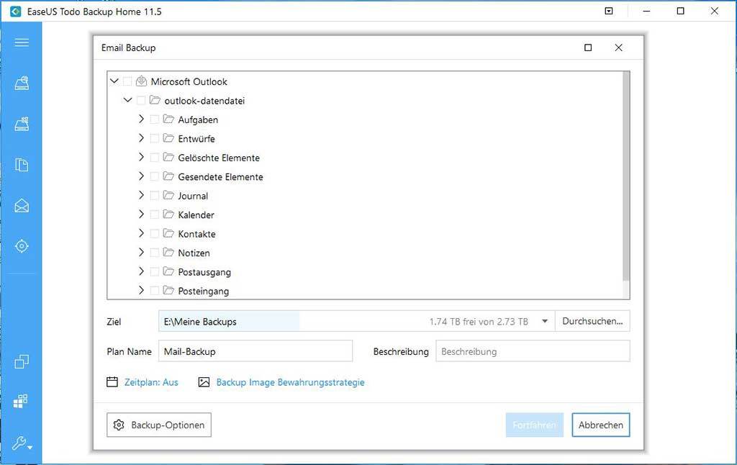Expand the Postausgang folder
The image size is (737, 465).
tap(141, 271)
